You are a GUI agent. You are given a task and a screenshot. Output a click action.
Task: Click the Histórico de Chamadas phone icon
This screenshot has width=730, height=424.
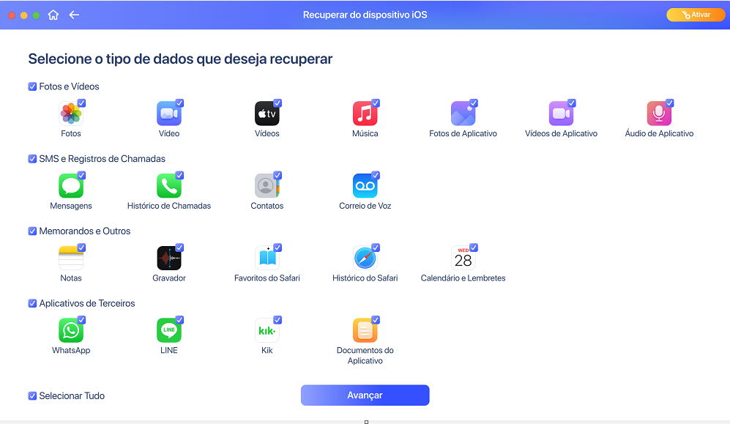[169, 186]
